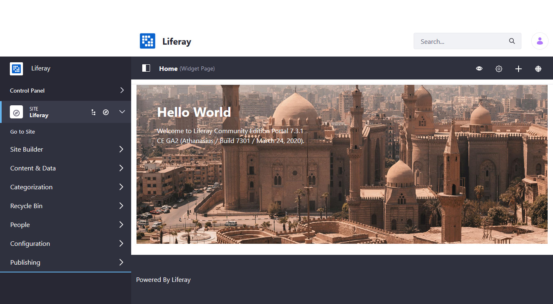
Task: Click the Home page title
Action: click(168, 69)
